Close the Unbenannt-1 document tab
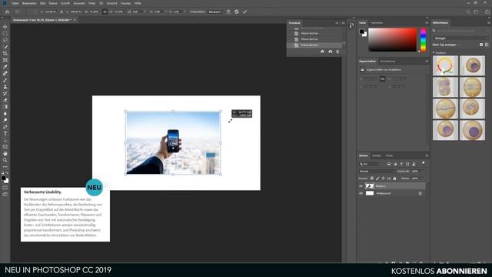The height and width of the screenshot is (277, 492). [75, 20]
